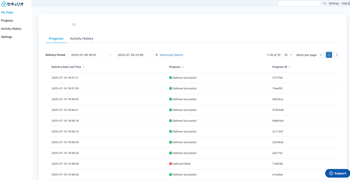Viewport: 350px width, 181px height.
Task: Sort by Delivery Date and Time arrows
Action: 84,67
